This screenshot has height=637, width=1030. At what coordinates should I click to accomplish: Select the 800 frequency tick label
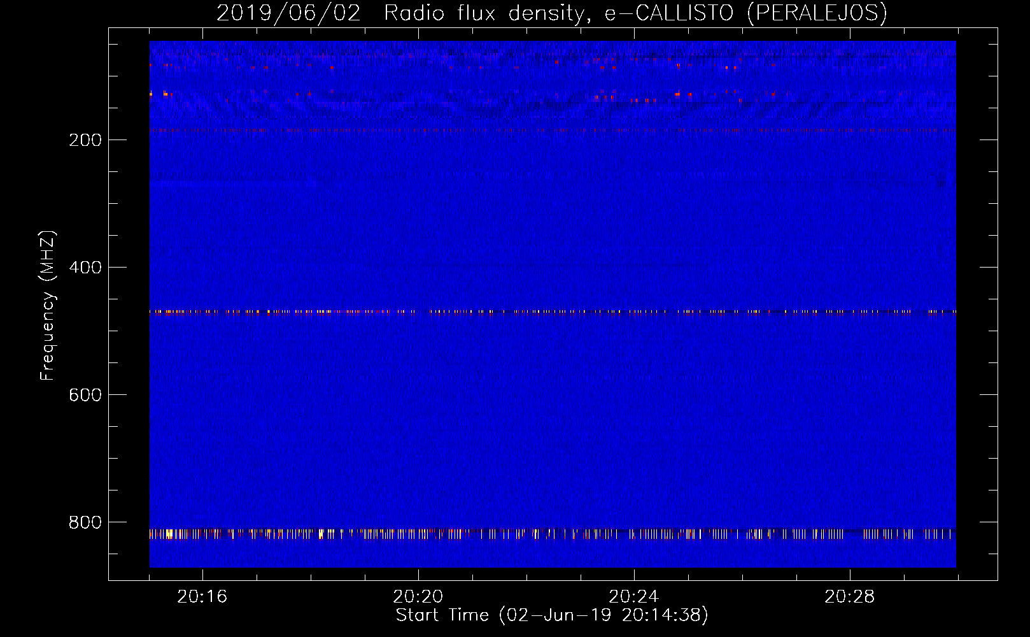pyautogui.click(x=85, y=522)
